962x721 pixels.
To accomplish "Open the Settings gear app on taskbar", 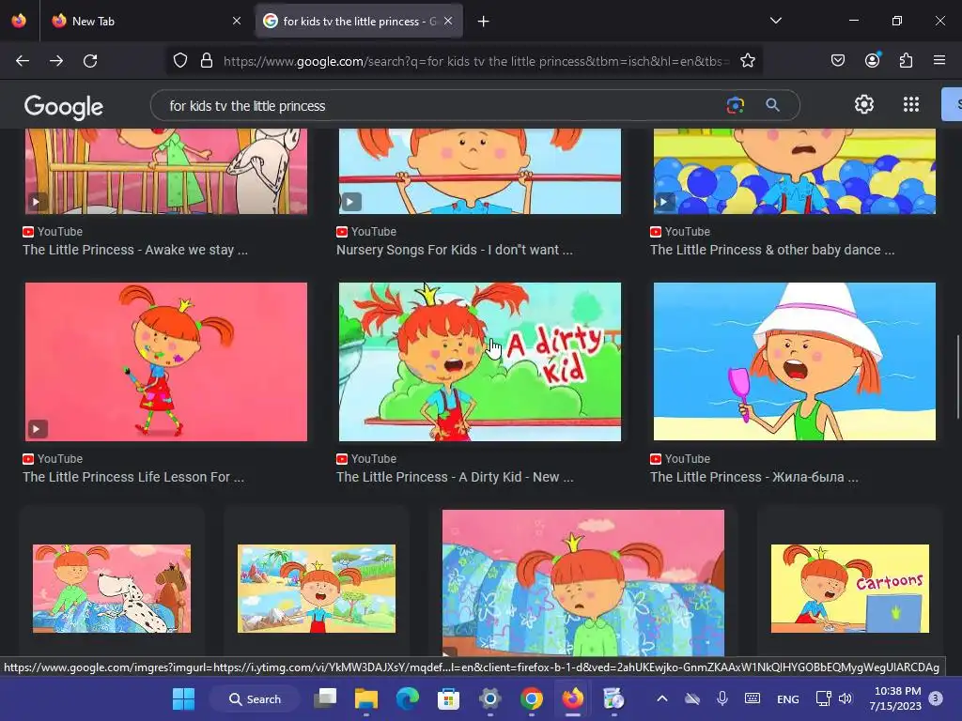I will tap(489, 698).
